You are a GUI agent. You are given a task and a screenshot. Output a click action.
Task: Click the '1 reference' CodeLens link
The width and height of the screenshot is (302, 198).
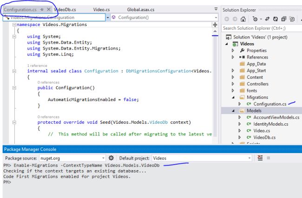(x=37, y=65)
